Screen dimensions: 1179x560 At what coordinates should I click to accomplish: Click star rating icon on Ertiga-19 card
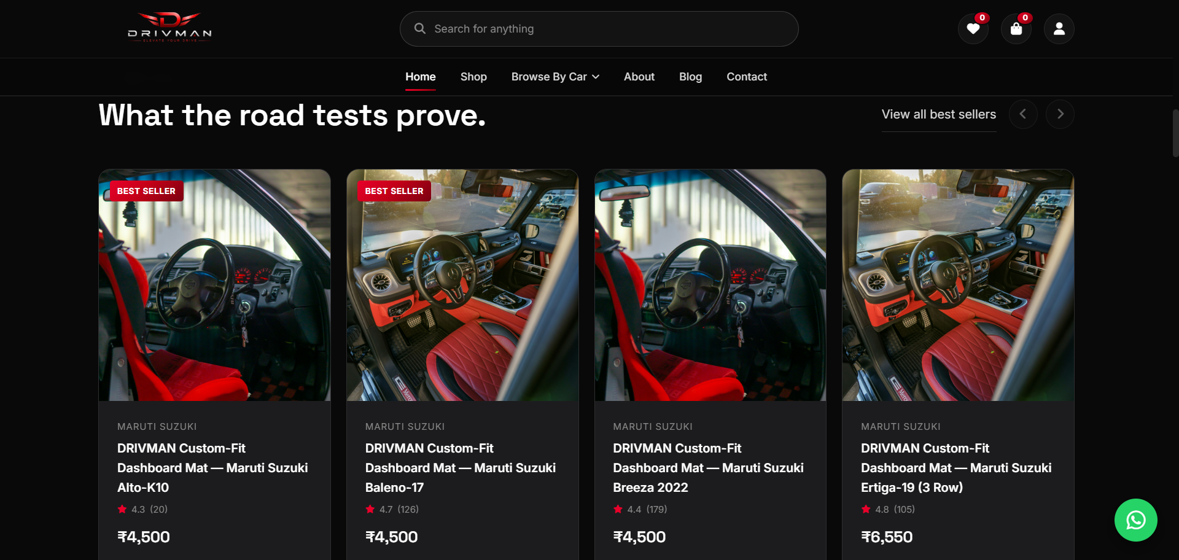pos(866,509)
